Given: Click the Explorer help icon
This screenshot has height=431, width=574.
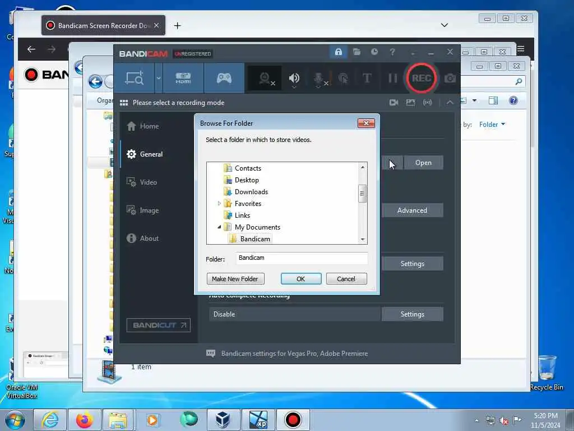Looking at the screenshot, I should 513,100.
